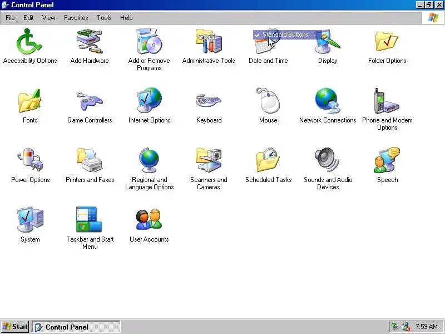Viewport: 445px width, 334px height.
Task: Open the Phone and Modem Options icon
Action: [x=387, y=101]
